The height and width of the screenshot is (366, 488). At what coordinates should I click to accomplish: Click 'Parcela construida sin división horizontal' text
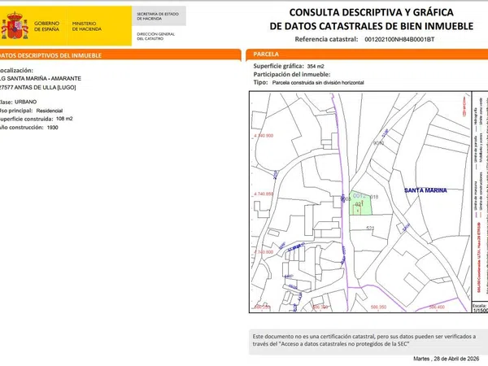318,83
